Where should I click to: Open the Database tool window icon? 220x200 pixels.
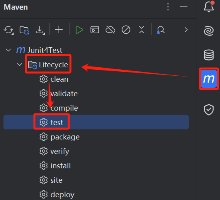(x=209, y=55)
